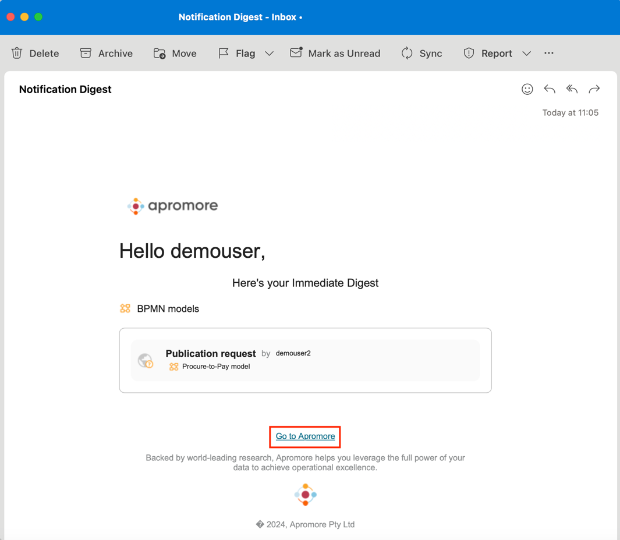The height and width of the screenshot is (540, 620).
Task: Archive this email message
Action: click(x=107, y=53)
